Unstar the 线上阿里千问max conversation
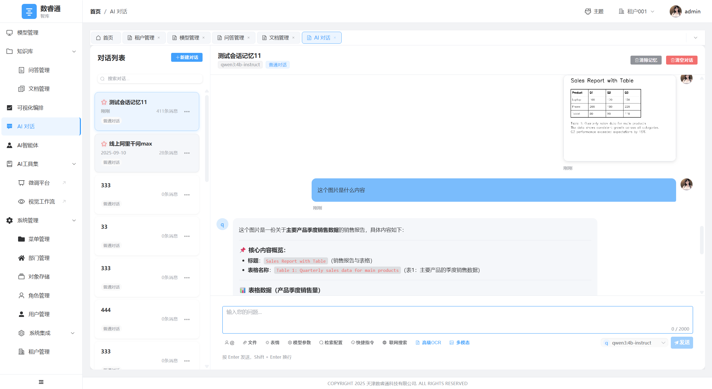712x389 pixels. pyautogui.click(x=104, y=144)
